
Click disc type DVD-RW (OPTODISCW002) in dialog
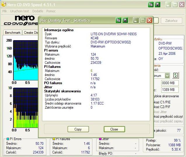coord(111,42)
